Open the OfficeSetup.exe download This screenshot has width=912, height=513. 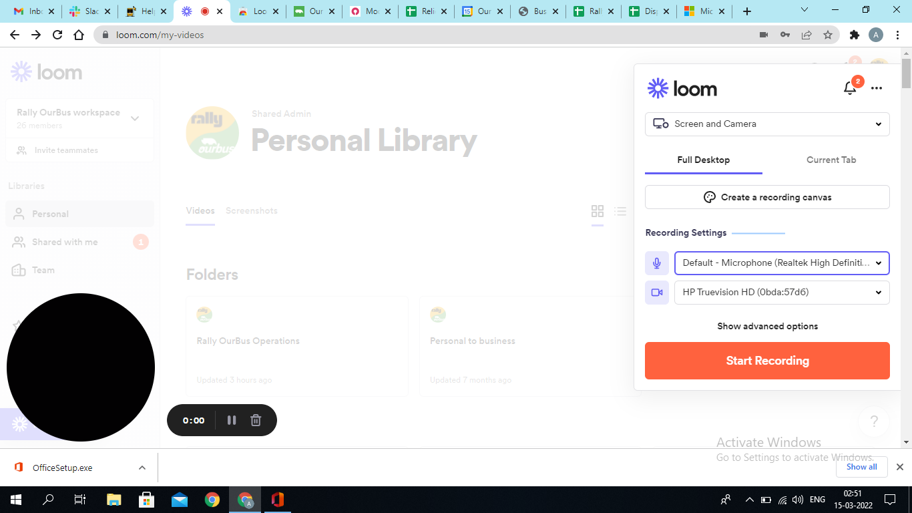[63, 468]
